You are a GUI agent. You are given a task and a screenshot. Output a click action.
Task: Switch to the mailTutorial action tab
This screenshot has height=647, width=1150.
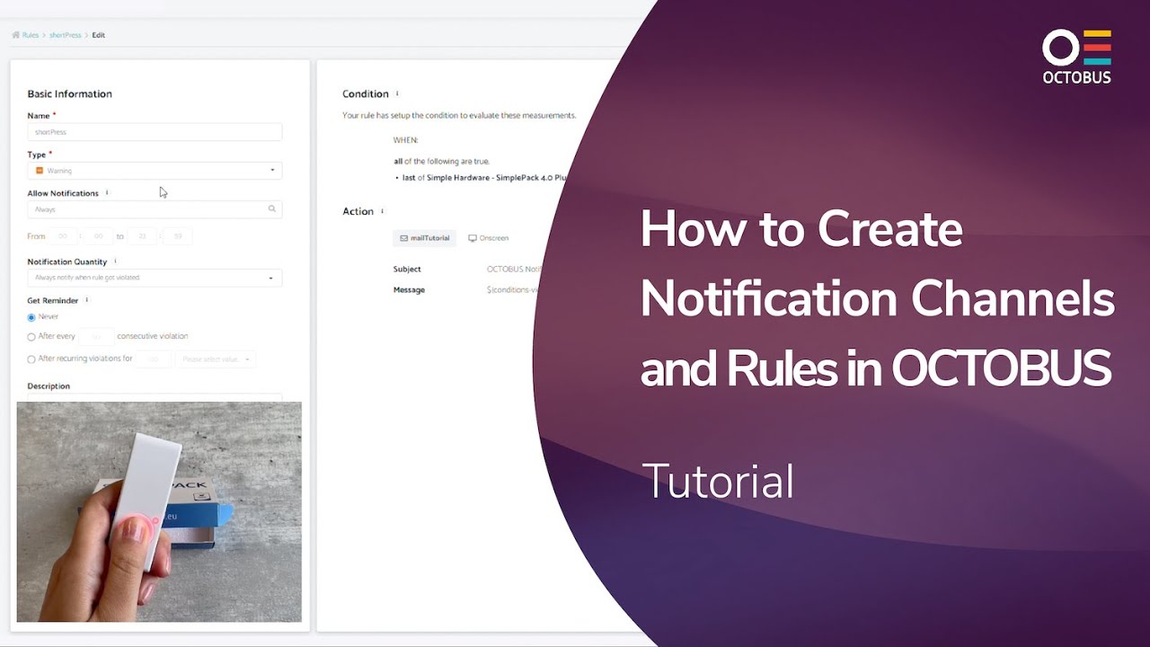point(424,238)
